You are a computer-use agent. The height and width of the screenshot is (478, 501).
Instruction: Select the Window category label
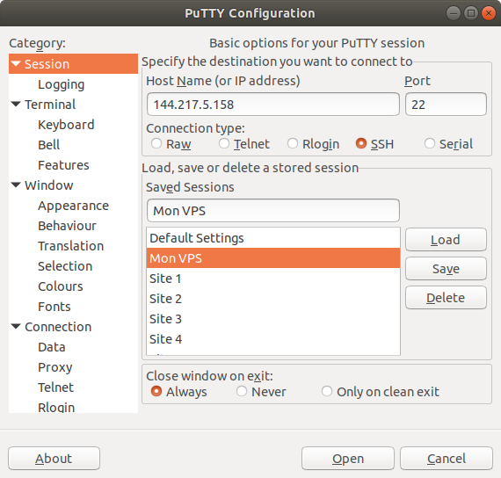click(49, 185)
